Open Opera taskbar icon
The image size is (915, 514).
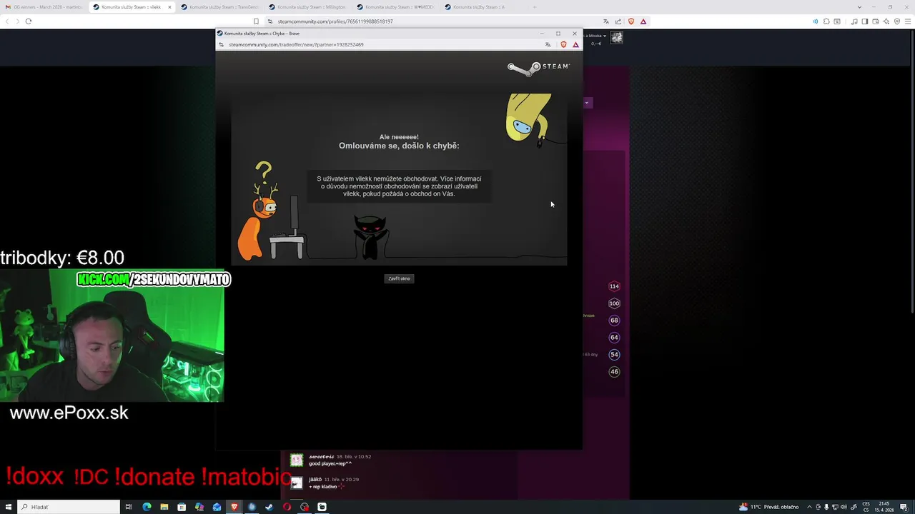(287, 507)
